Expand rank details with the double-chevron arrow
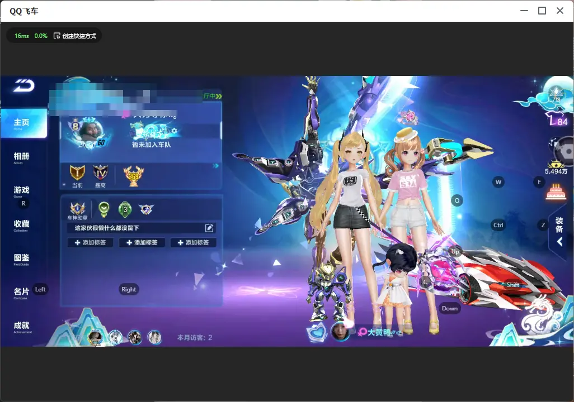This screenshot has height=402, width=574. pyautogui.click(x=215, y=166)
